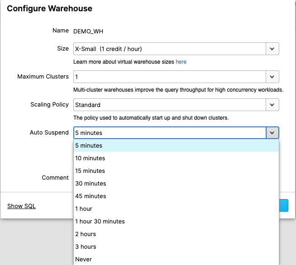Click the Comment label
The image size is (296, 265).
coord(55,177)
